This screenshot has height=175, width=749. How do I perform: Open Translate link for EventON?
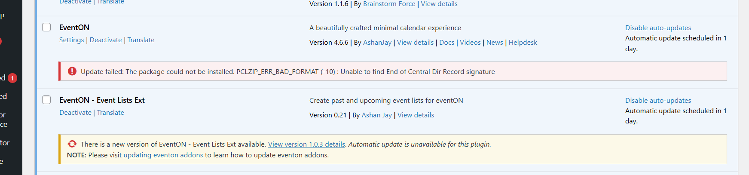click(141, 40)
